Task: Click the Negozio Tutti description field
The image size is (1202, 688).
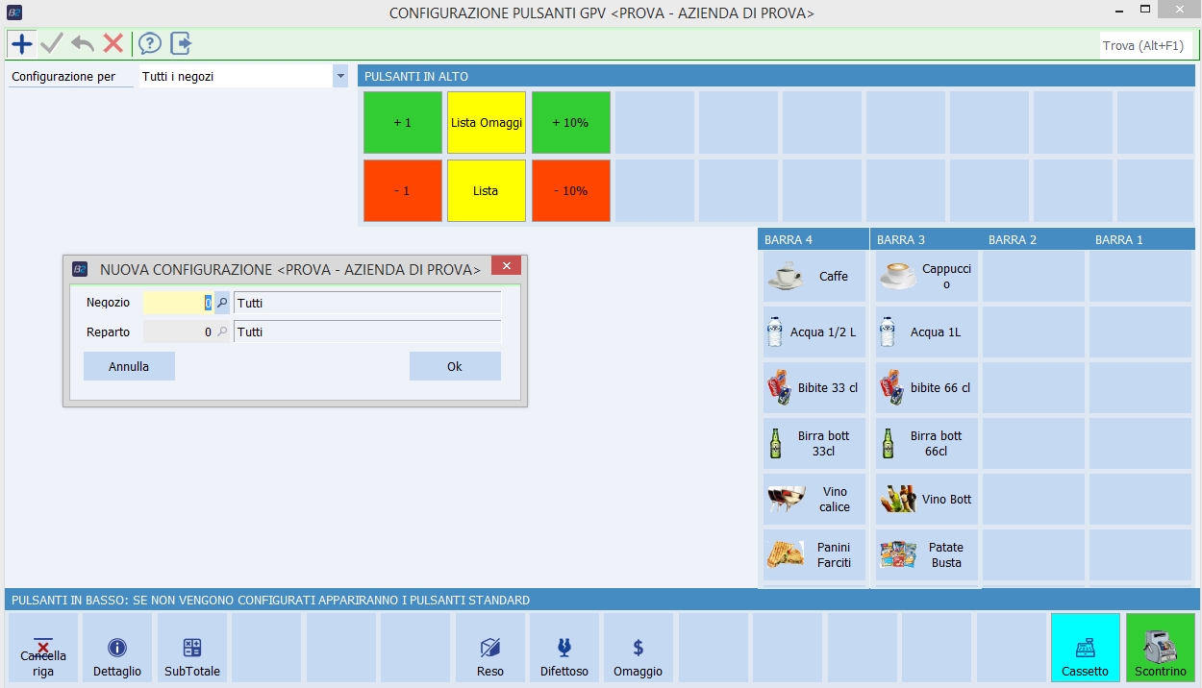Action: [367, 303]
